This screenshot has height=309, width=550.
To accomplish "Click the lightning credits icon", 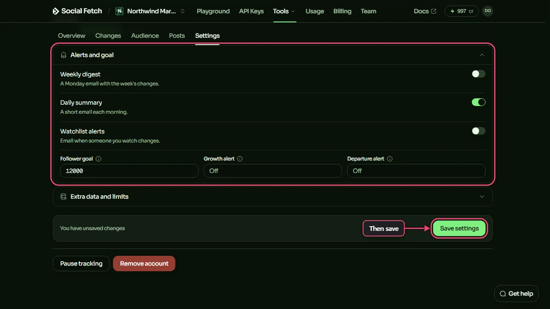I will point(452,11).
